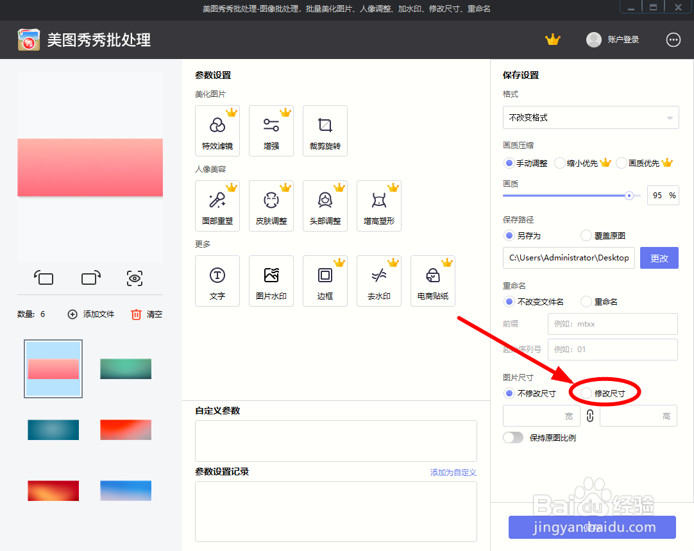Viewport: 694px width, 551px height.
Task: Select 手动调整 quality compression option
Action: point(526,163)
